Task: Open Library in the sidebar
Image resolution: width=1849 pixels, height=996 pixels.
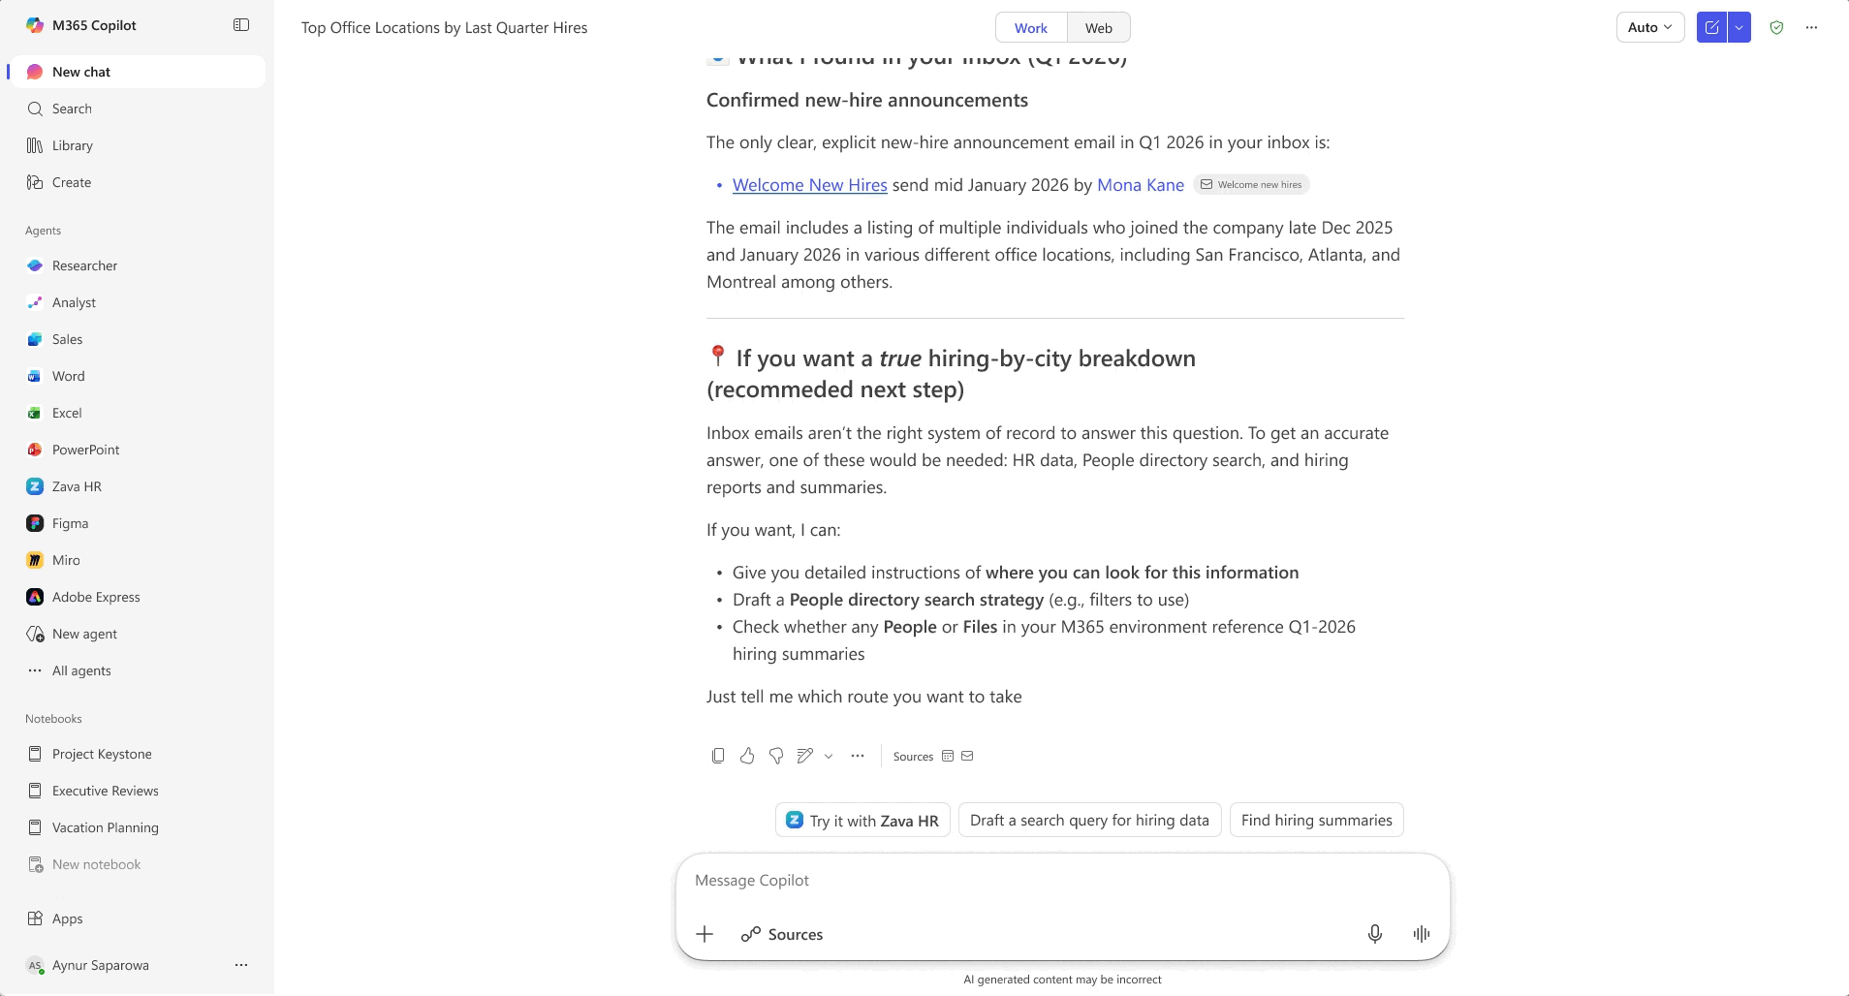Action: (x=73, y=145)
